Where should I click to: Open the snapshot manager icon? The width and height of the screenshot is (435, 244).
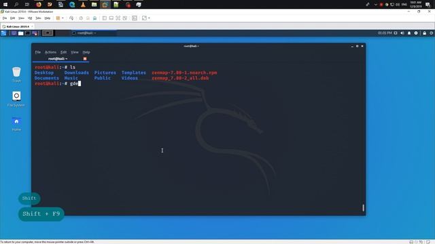coord(94,18)
